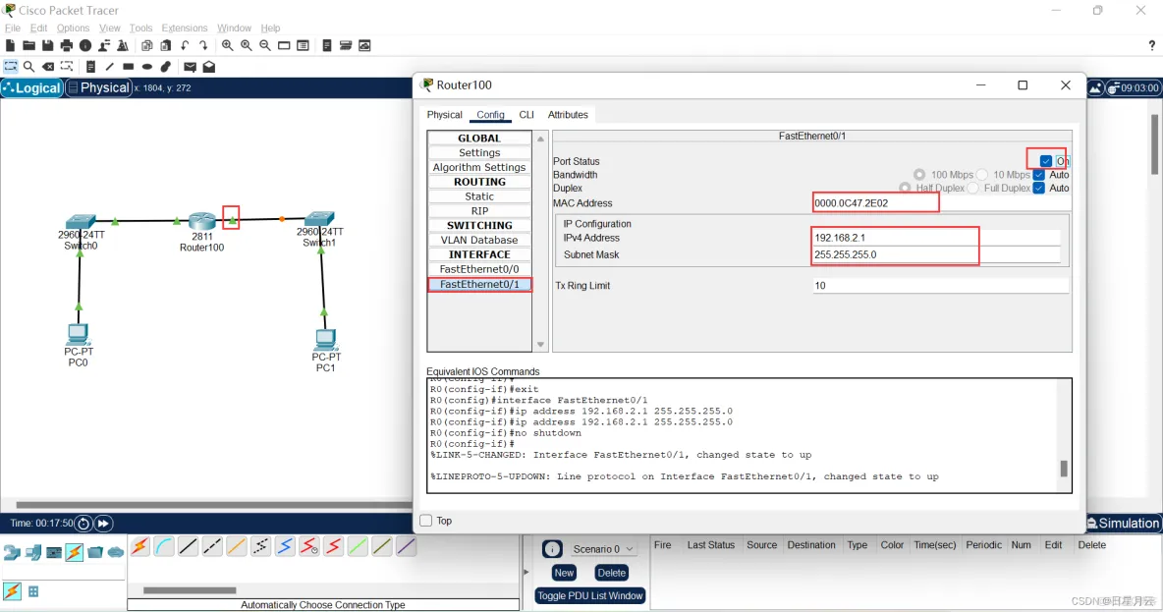The image size is (1163, 612).
Task: Toggle the Port Status On checkbox
Action: tap(1046, 161)
